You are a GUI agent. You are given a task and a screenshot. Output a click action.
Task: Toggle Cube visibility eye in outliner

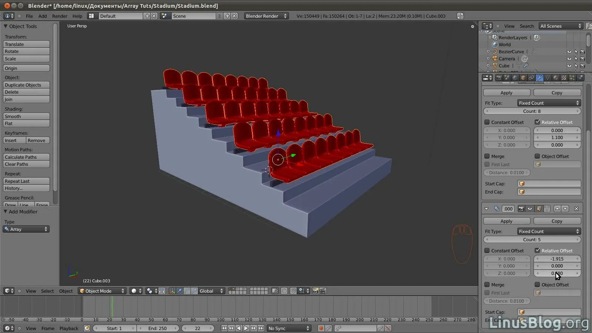569,66
